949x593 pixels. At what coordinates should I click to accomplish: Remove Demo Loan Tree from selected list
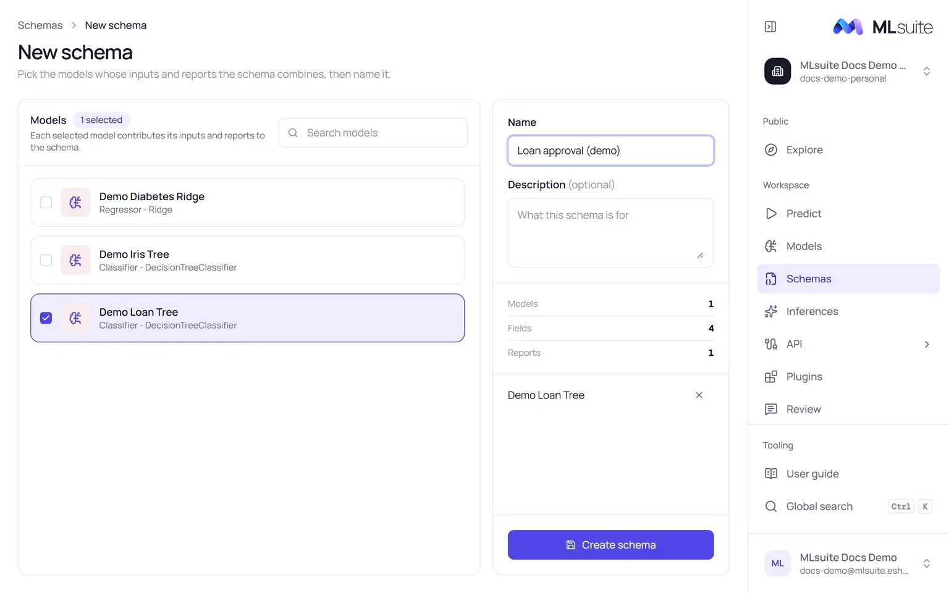coord(699,395)
